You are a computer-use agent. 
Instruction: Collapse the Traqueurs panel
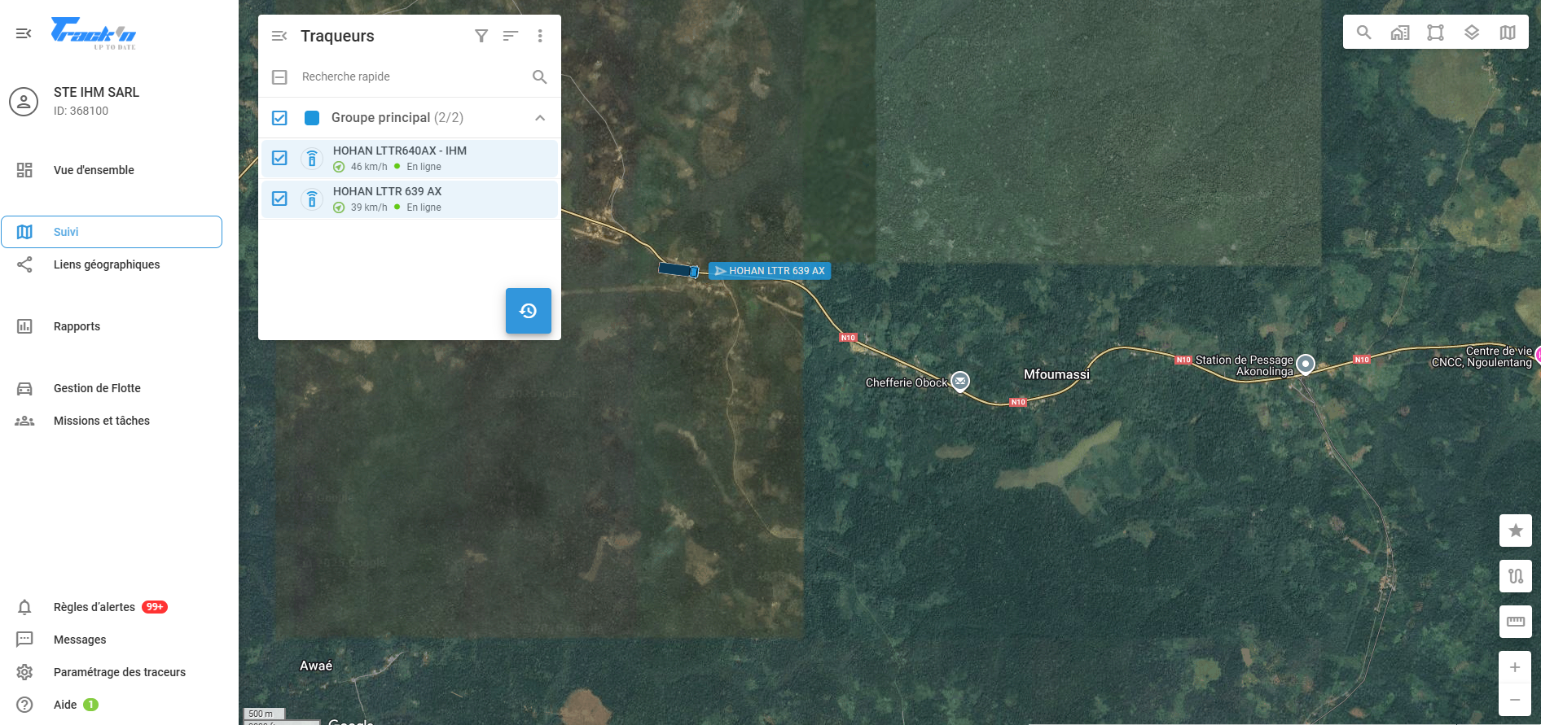click(279, 36)
